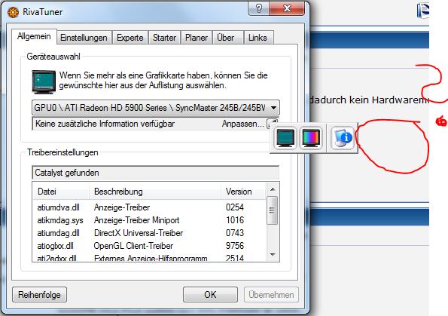This screenshot has width=448, height=316.
Task: Click the Anzeige-Treiber Miniport description
Action: [136, 220]
